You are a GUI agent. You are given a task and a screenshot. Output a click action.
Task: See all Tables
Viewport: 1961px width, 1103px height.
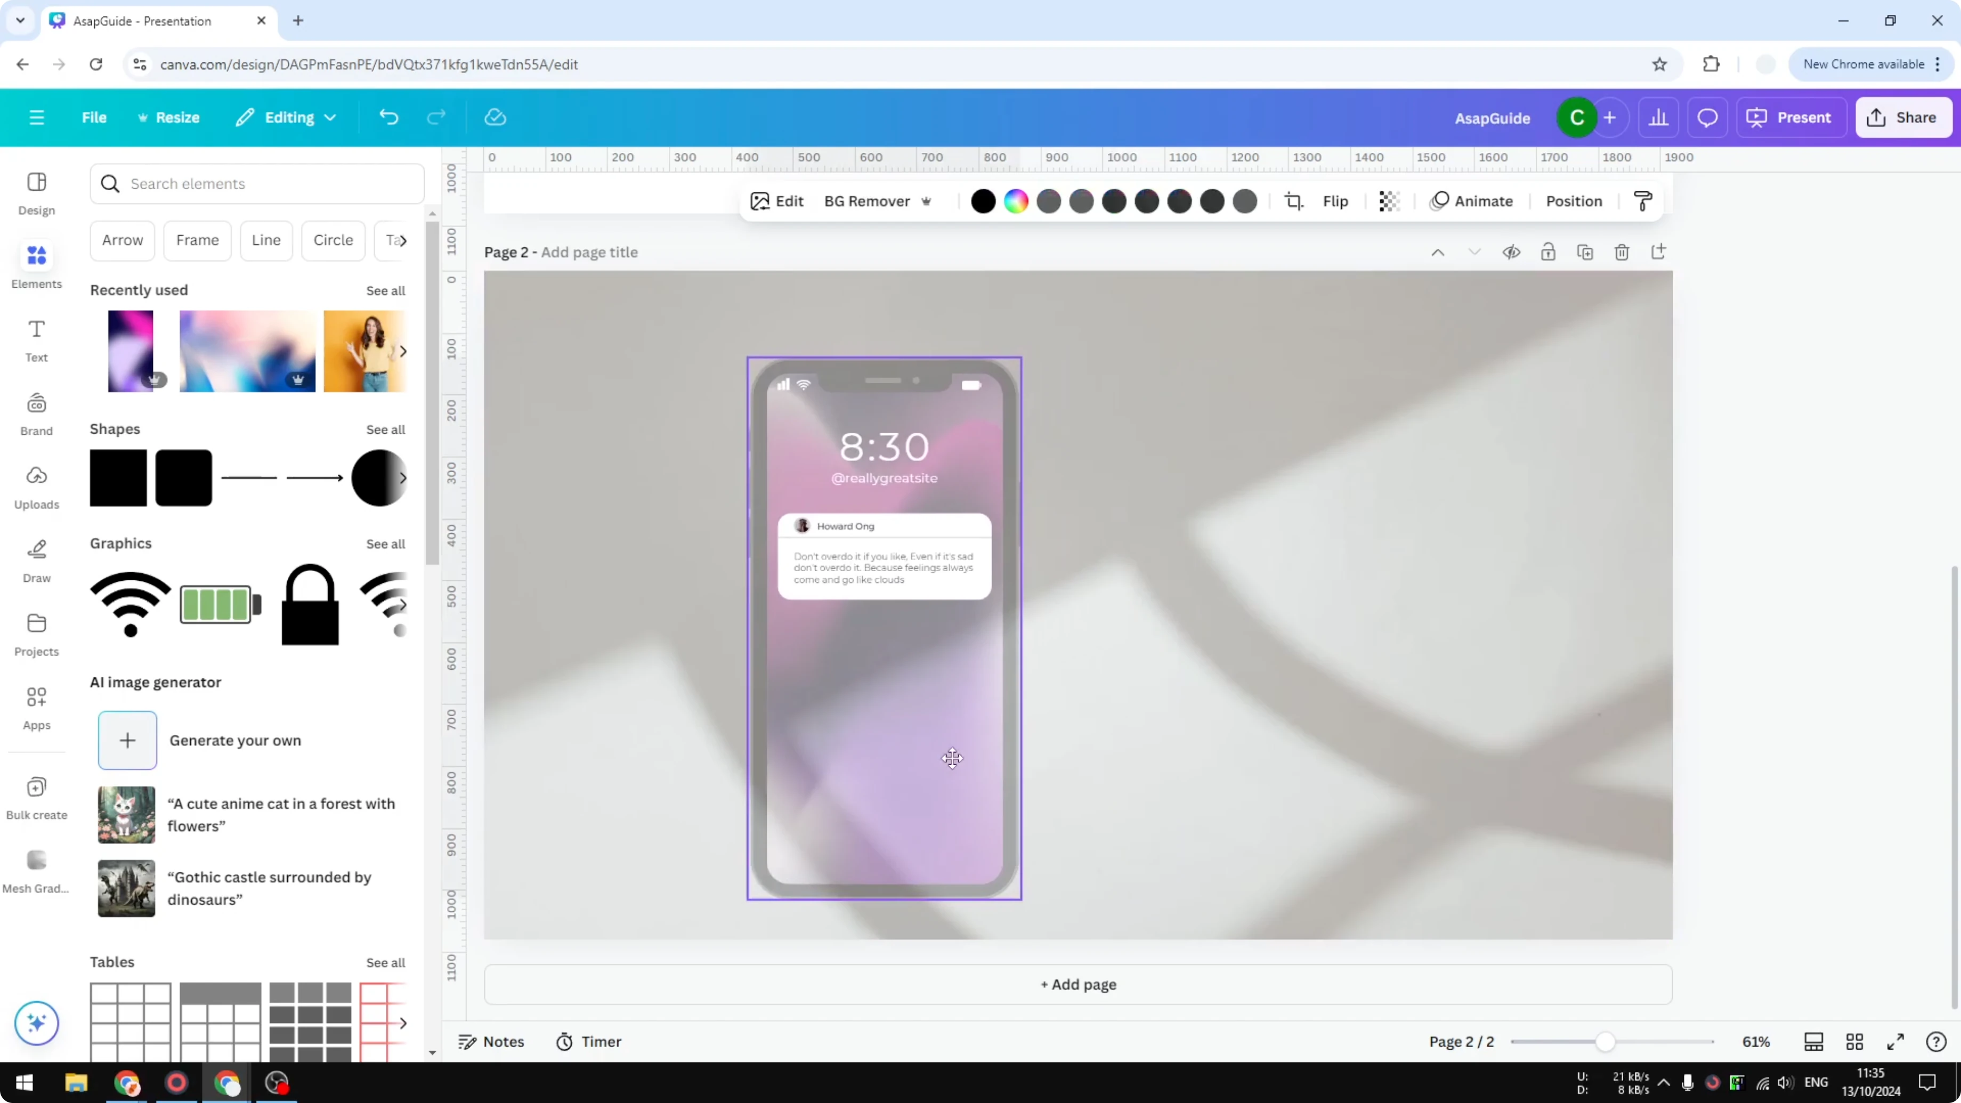pos(385,962)
